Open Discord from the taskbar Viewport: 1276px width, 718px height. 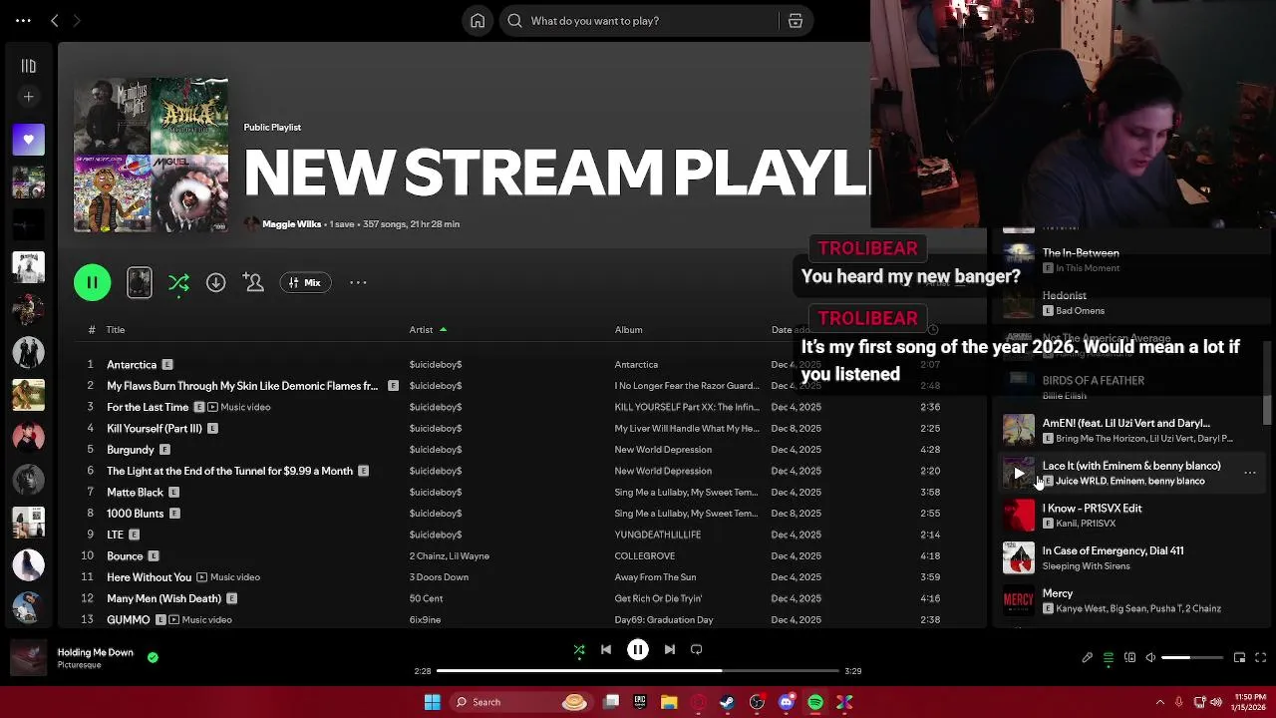787,702
